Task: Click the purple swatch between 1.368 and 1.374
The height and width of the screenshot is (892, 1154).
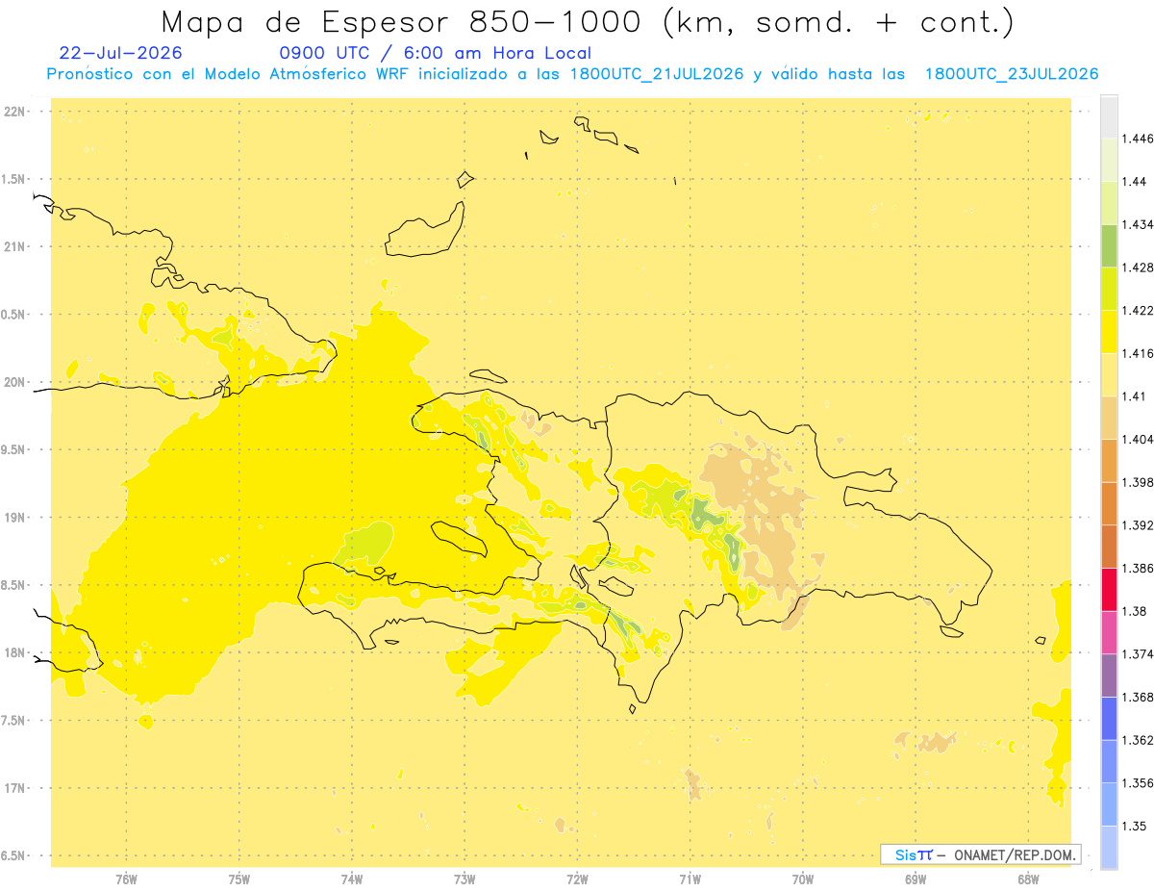Action: (1109, 675)
